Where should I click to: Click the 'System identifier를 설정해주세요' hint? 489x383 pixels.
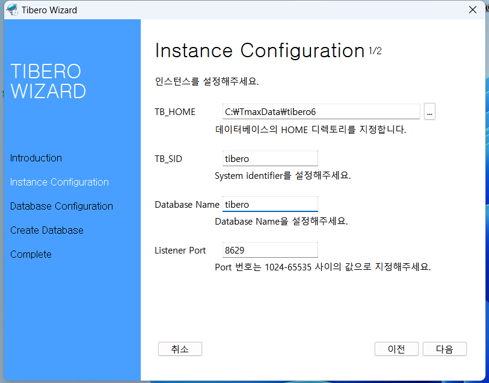pos(283,175)
